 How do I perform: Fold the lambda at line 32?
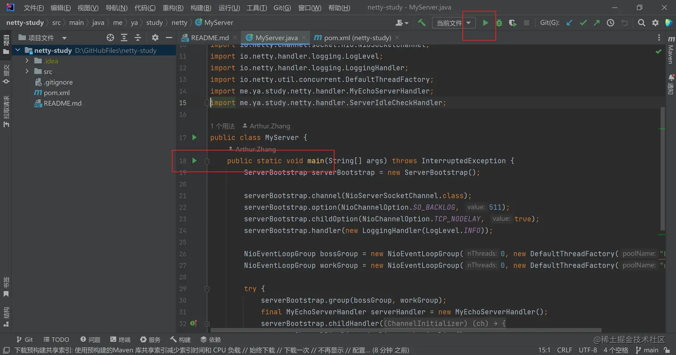[x=207, y=323]
